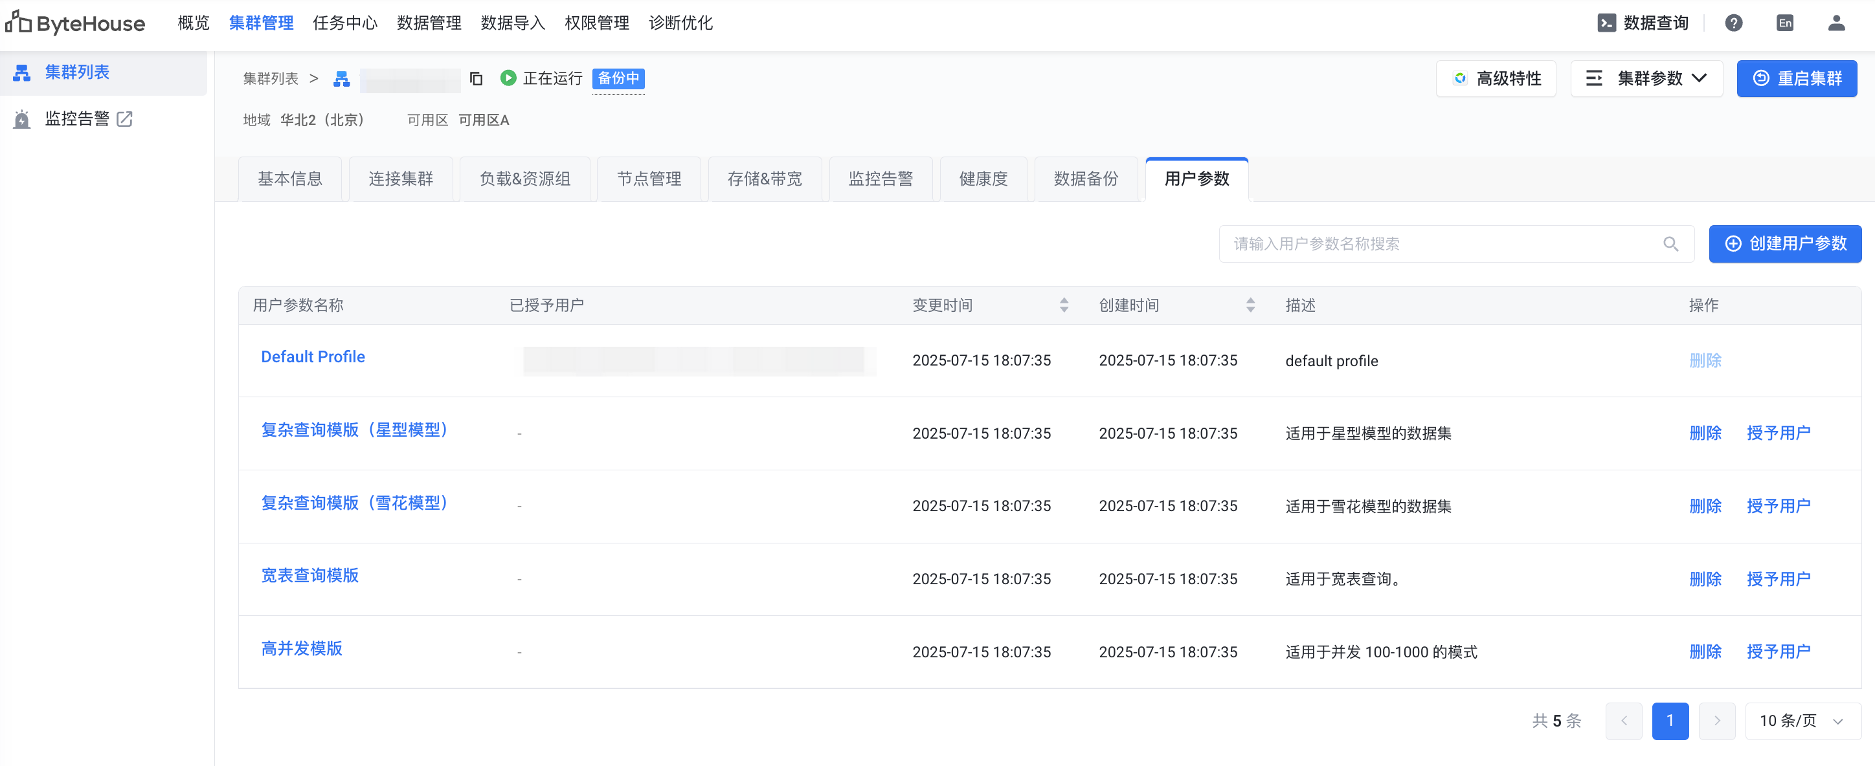Copy cluster name with copy icon
The width and height of the screenshot is (1875, 766).
476,78
